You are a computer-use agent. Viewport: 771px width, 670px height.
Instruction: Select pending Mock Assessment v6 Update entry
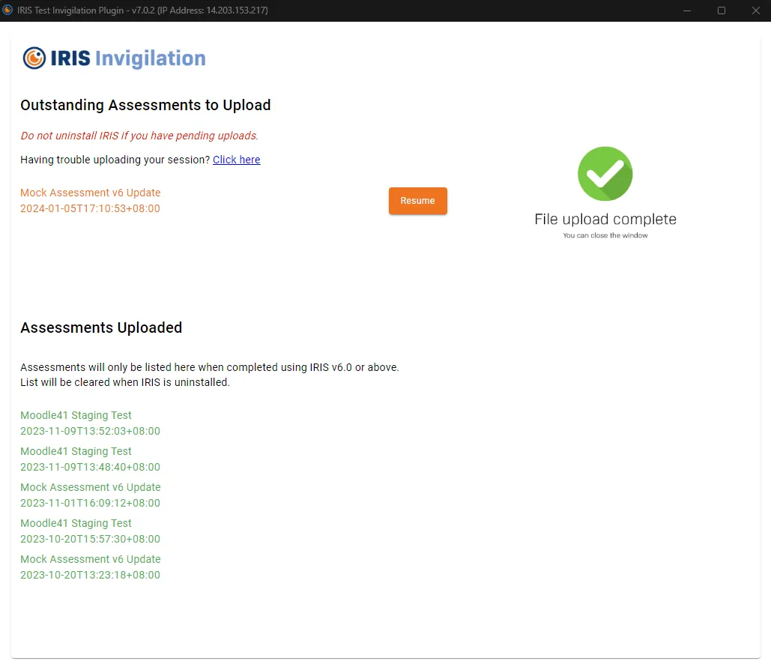pos(90,193)
